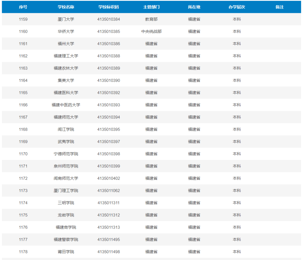
Task: Click the 中央统战部 department cell
Action: (151, 31)
